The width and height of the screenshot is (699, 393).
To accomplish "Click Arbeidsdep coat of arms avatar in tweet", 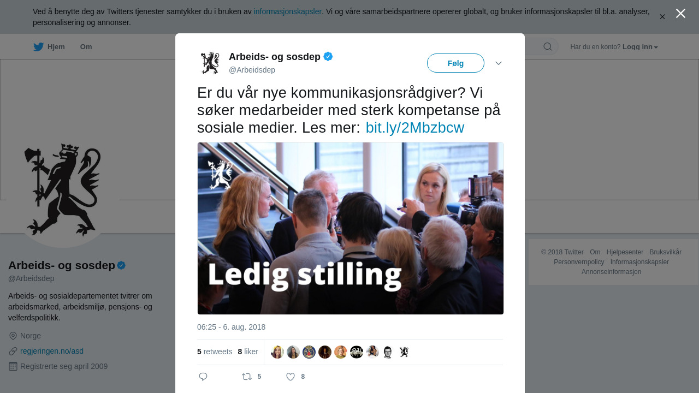I will coord(210,63).
